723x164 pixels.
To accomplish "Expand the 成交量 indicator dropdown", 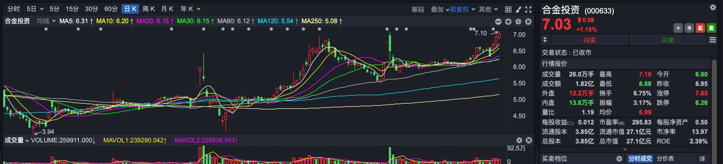I will click(x=17, y=140).
